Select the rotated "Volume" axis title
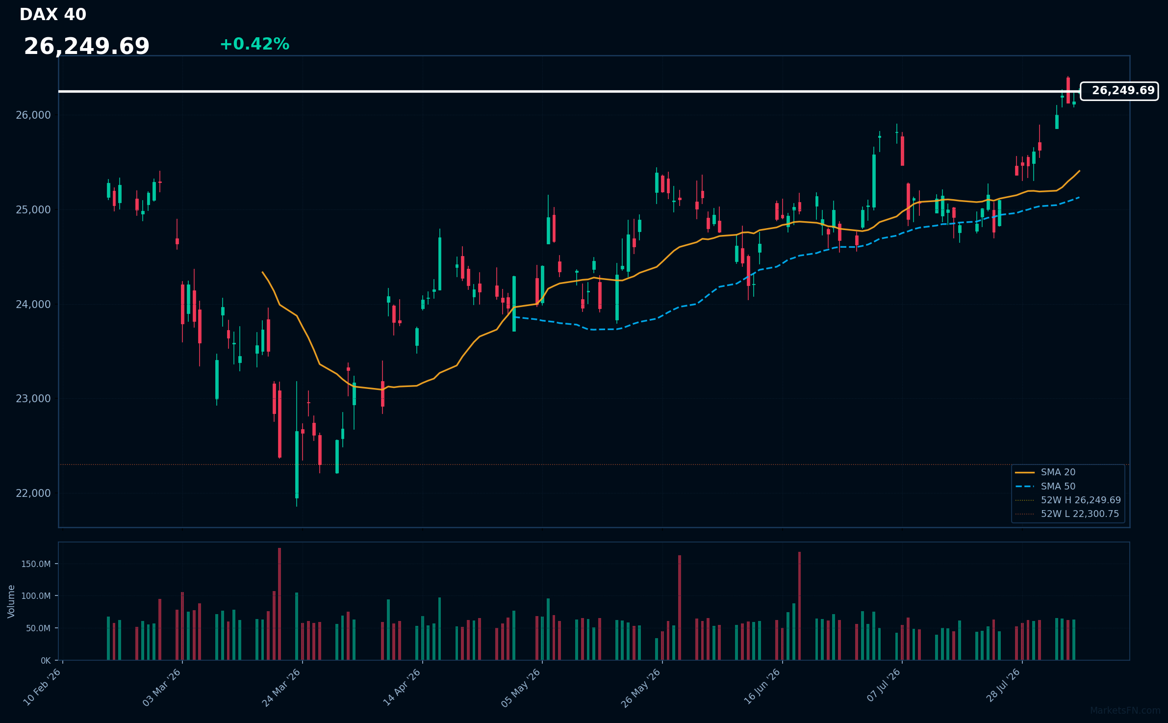This screenshot has height=723, width=1168. (11, 601)
